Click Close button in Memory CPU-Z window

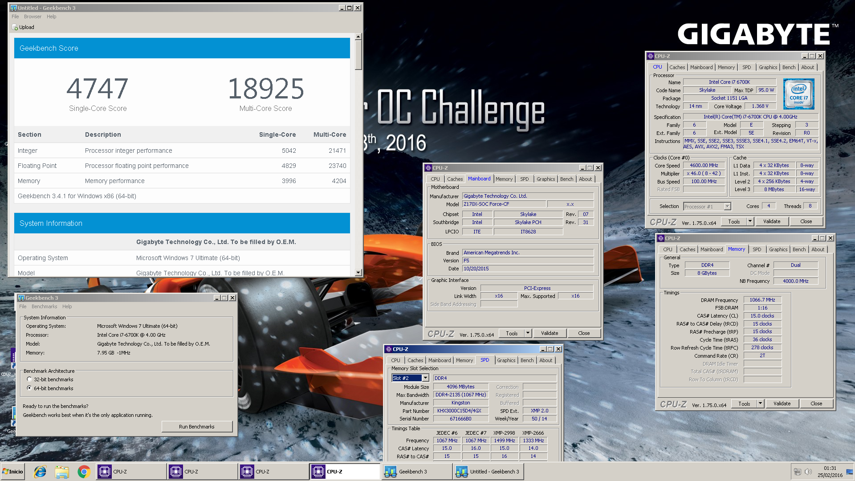pos(816,404)
